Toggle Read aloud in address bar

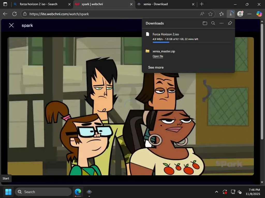point(202,14)
